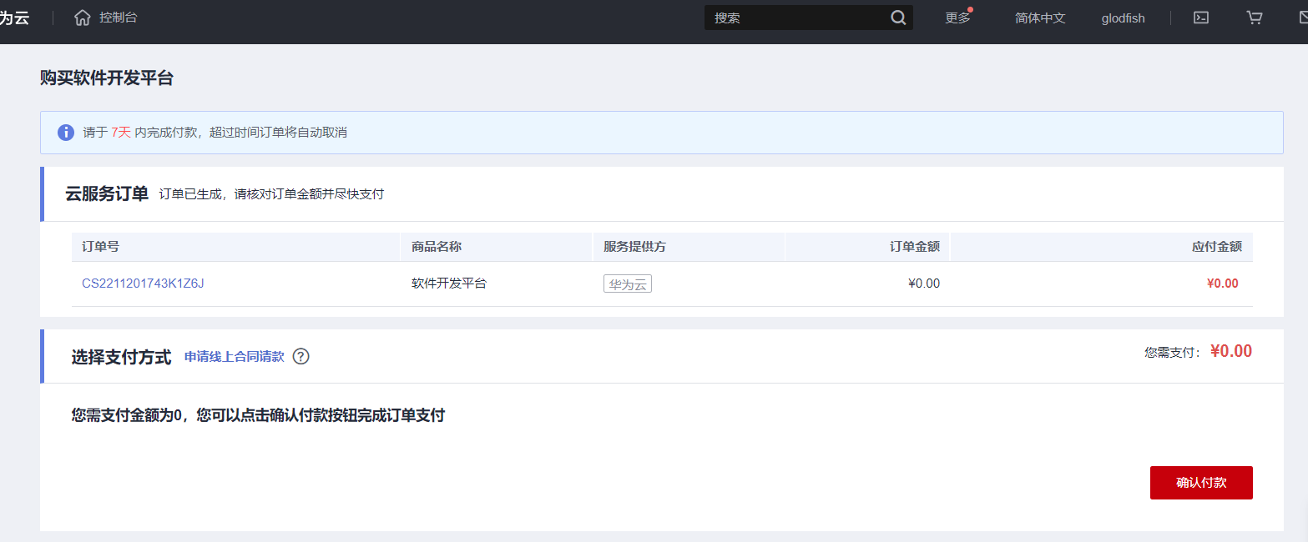Image resolution: width=1308 pixels, height=542 pixels.
Task: Open the glodfish account menu
Action: pyautogui.click(x=1123, y=18)
